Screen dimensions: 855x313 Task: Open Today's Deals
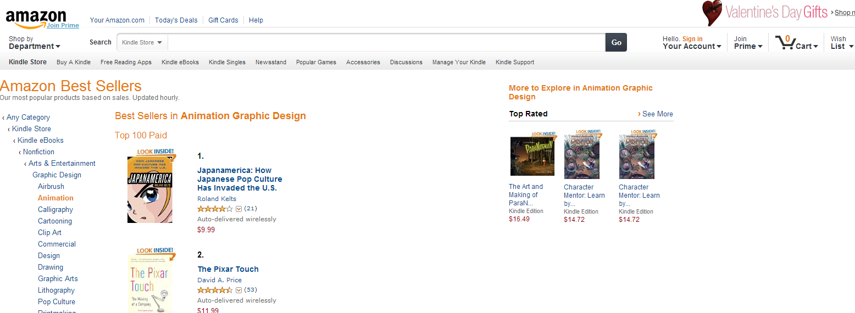(x=176, y=20)
